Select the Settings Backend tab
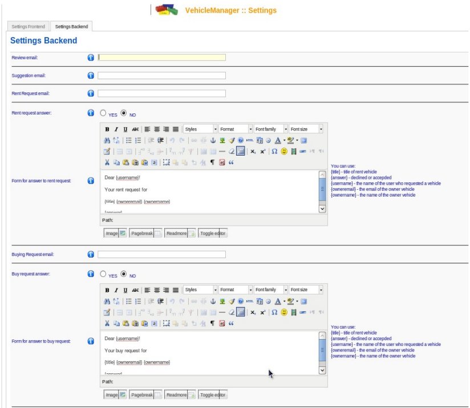The width and height of the screenshot is (470, 408). pyautogui.click(x=71, y=26)
